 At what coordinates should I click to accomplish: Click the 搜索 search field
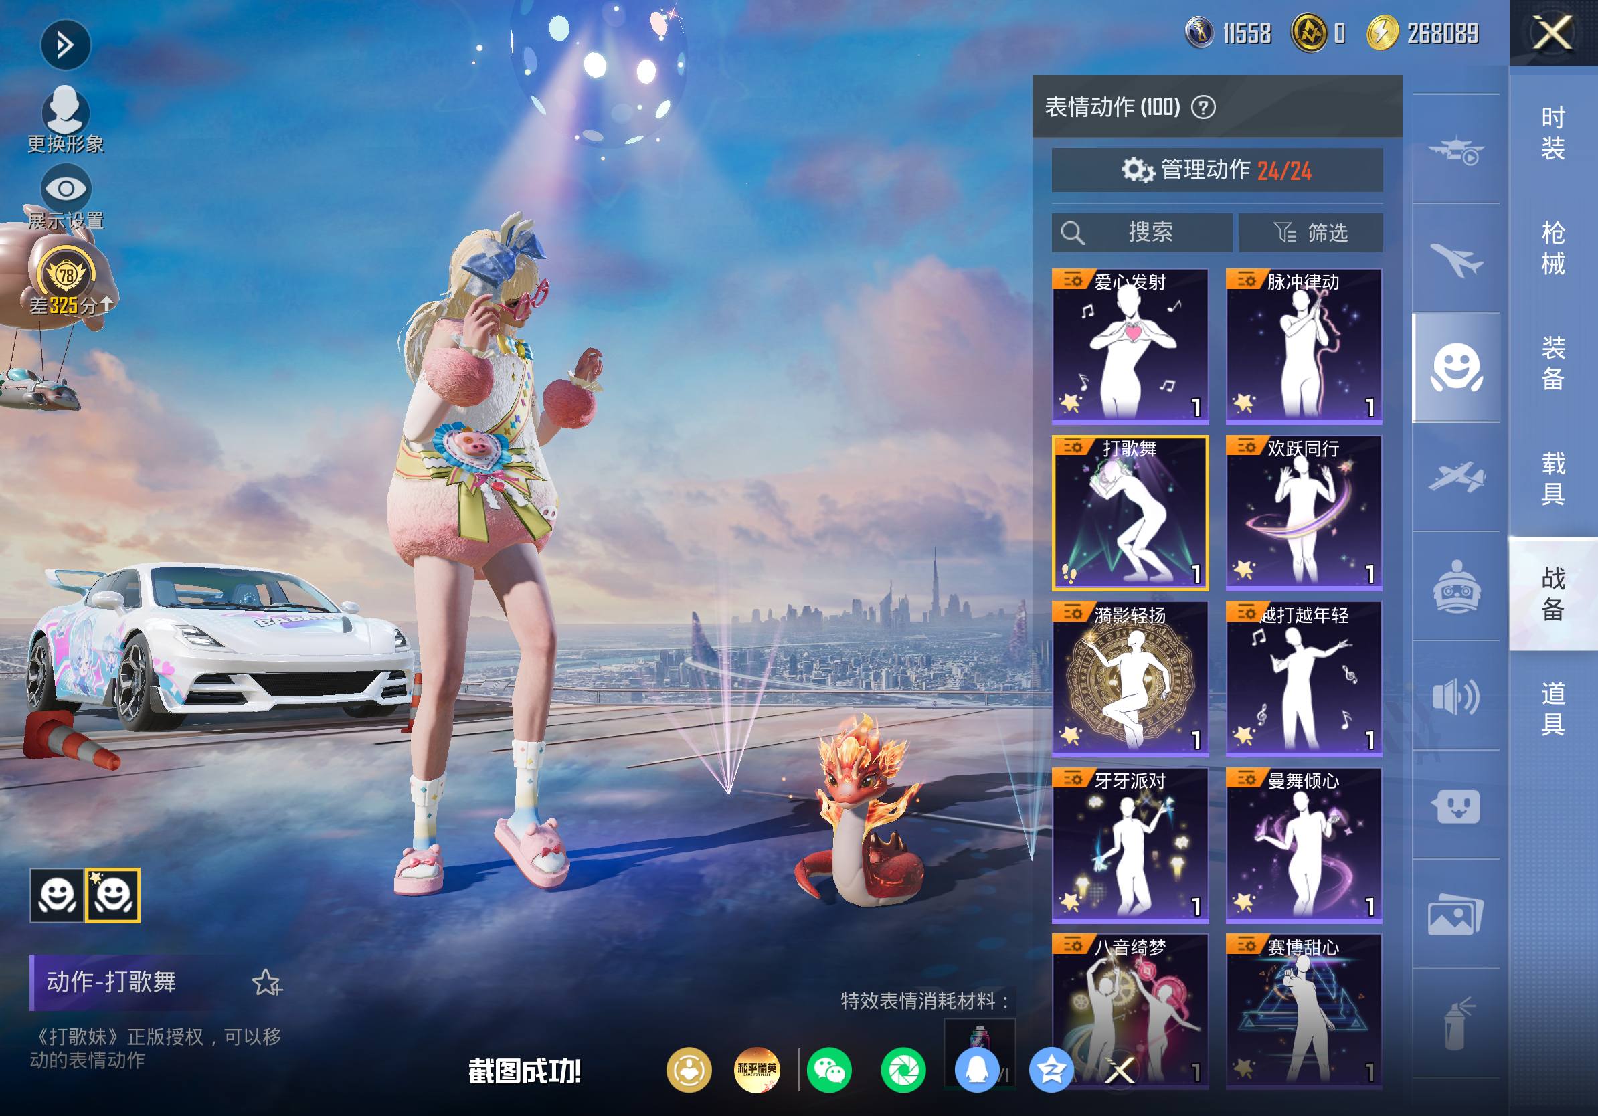click(1142, 232)
